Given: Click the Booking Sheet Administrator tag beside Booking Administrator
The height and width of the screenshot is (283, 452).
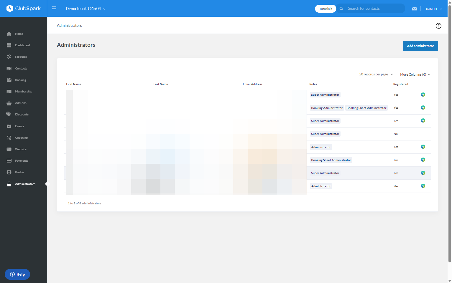Looking at the screenshot, I should [366, 108].
